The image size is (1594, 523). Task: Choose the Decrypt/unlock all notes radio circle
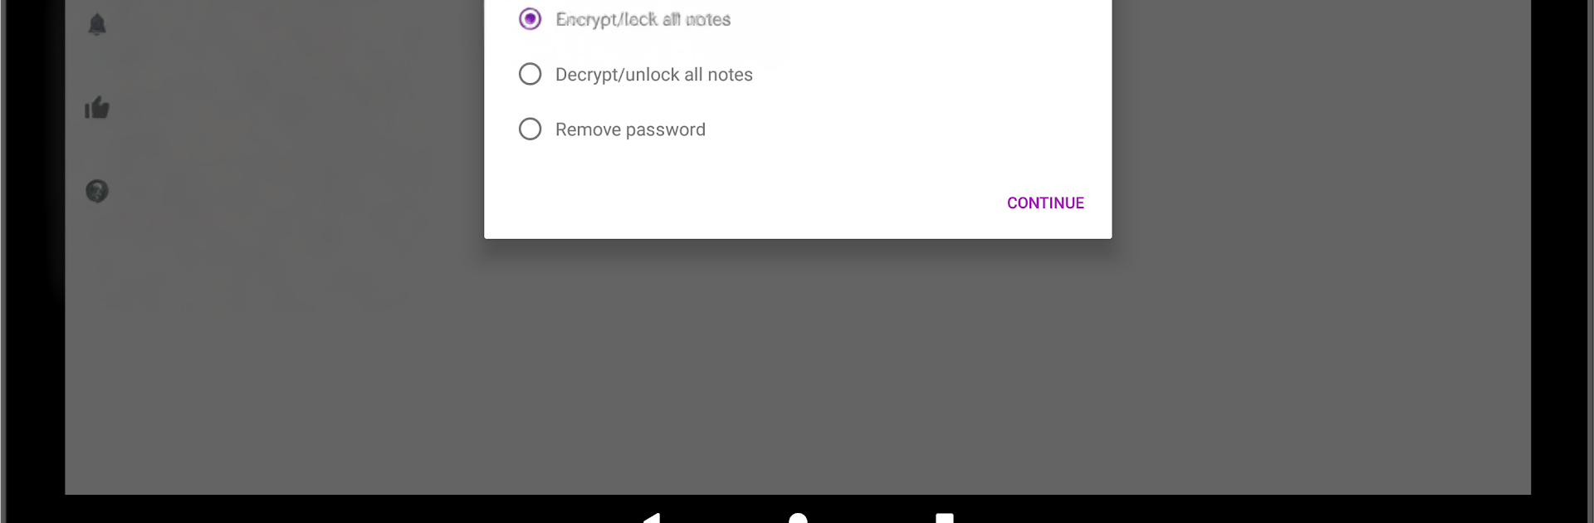[x=530, y=74]
